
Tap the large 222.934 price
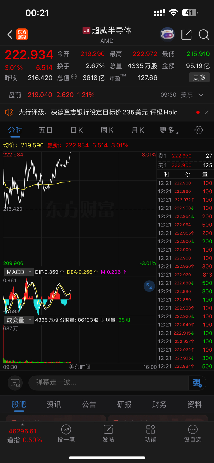click(29, 55)
